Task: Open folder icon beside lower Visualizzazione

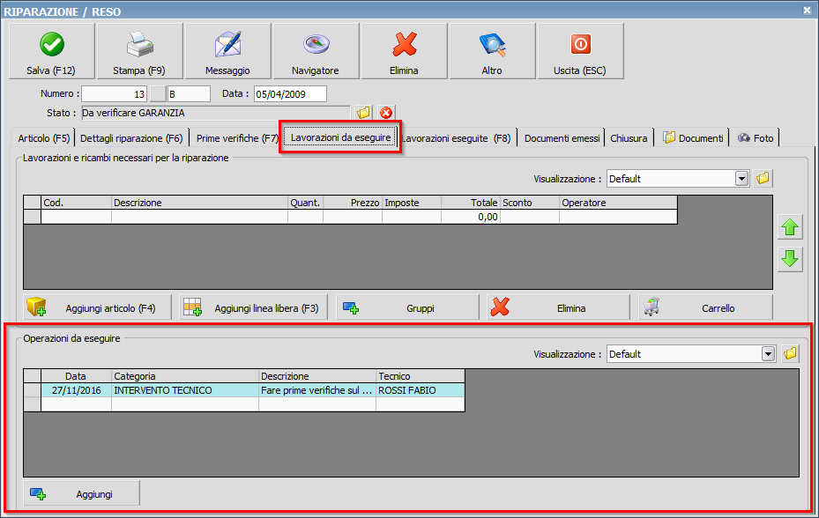Action: click(790, 354)
